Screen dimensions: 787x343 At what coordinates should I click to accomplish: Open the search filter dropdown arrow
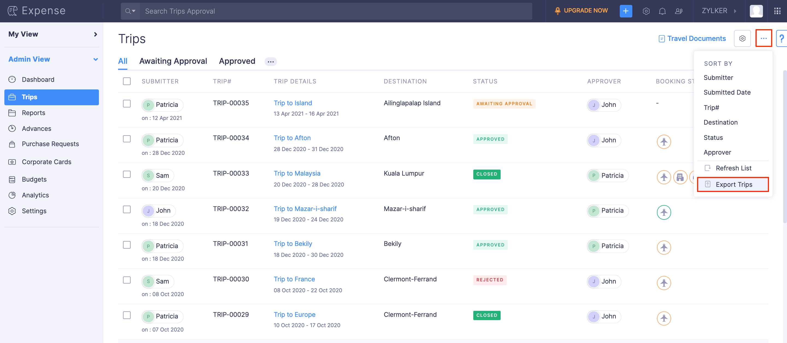tap(134, 11)
